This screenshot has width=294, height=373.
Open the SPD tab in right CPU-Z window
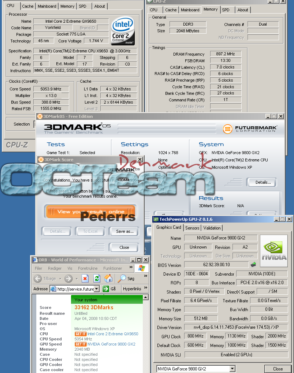[226, 10]
